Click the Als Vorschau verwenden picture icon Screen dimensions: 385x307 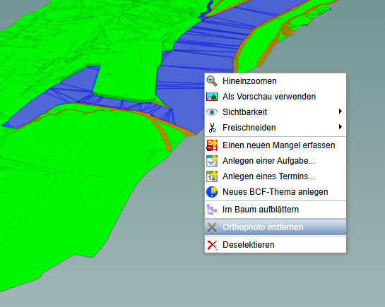(x=212, y=97)
